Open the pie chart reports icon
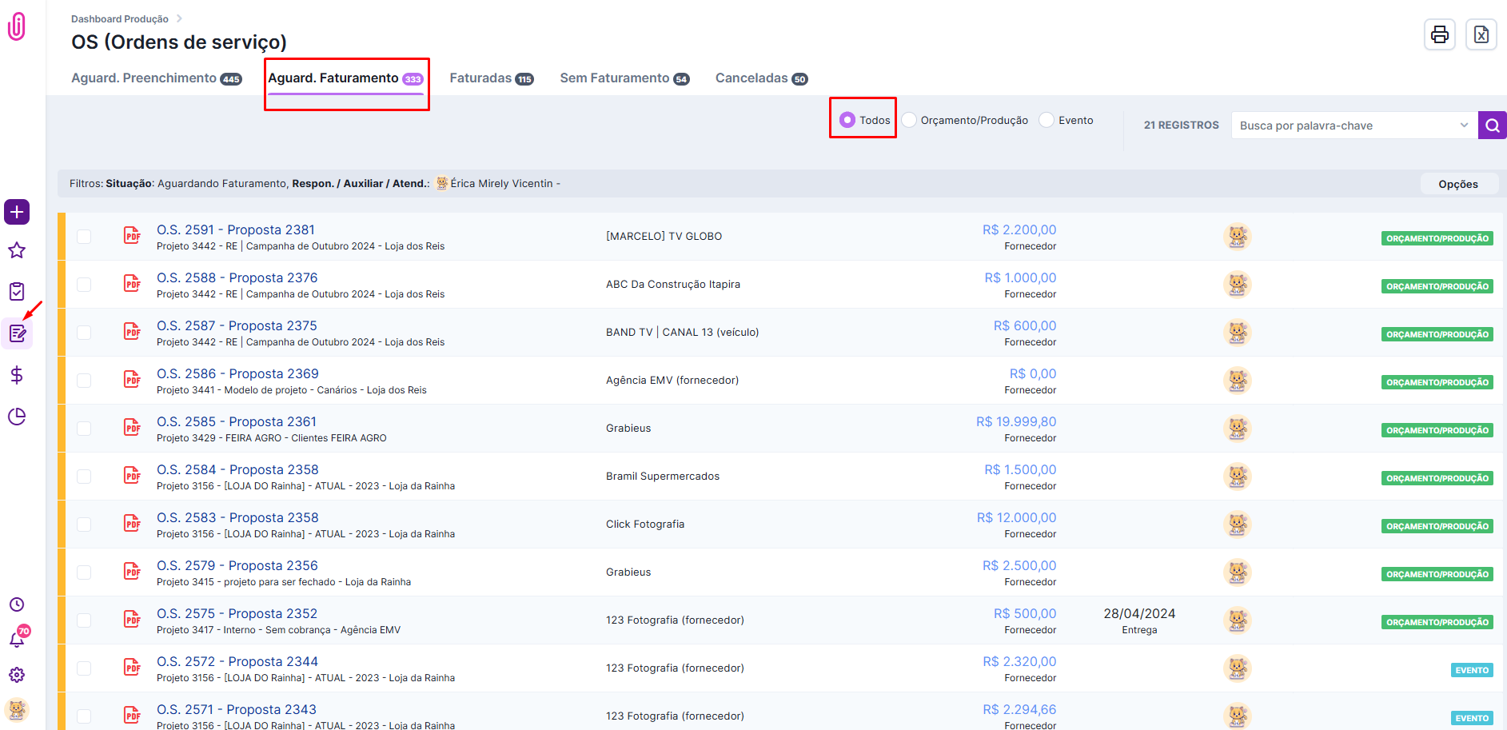This screenshot has height=730, width=1507. coord(17,417)
